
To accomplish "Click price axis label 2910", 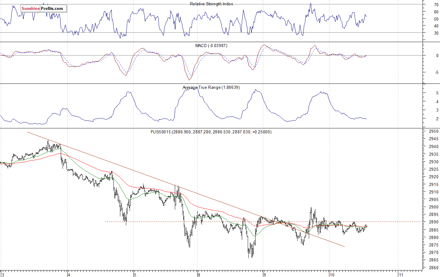I will point(434,192).
